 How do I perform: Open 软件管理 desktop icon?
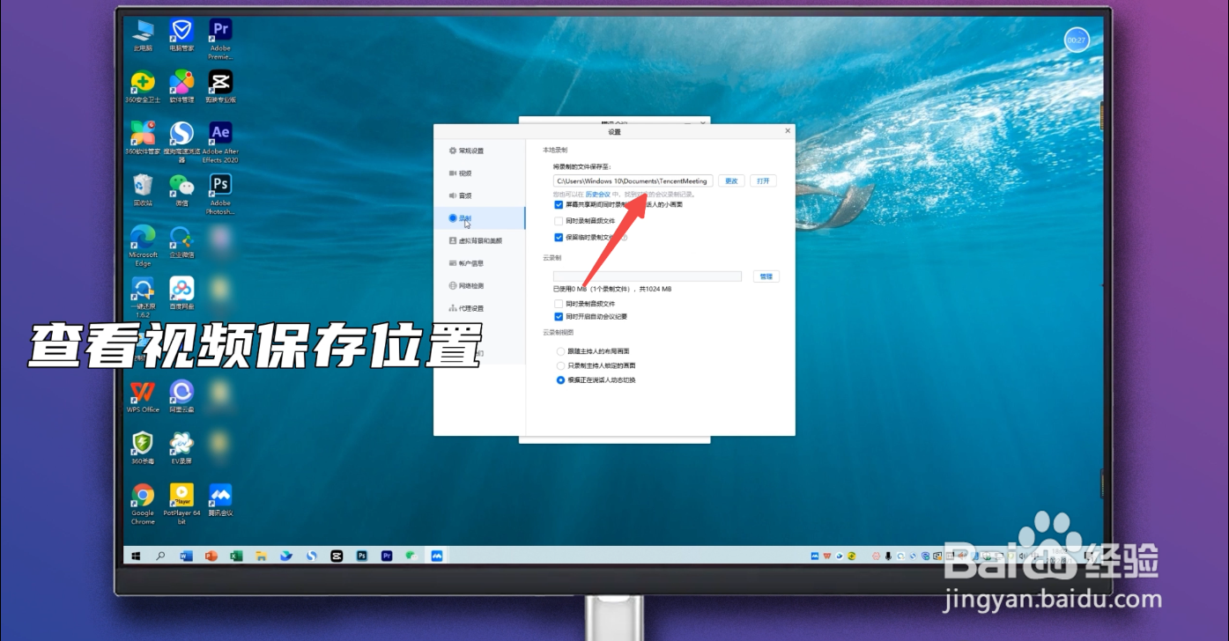point(181,87)
